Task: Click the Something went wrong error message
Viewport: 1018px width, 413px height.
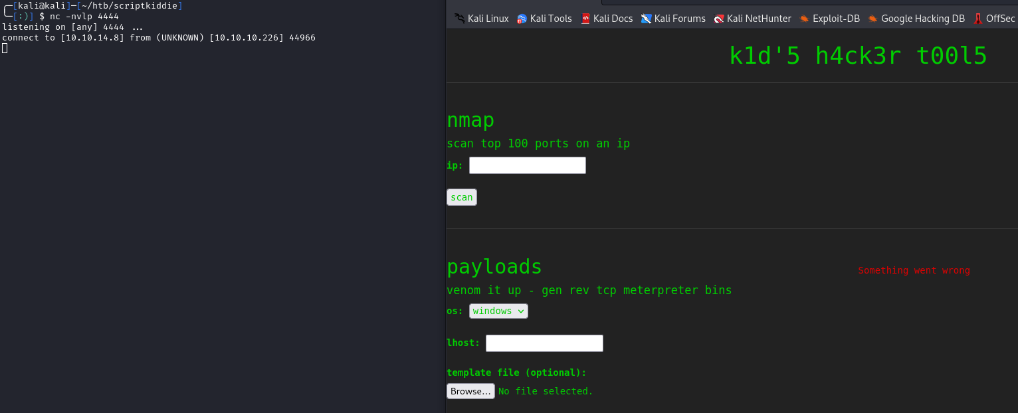Action: point(914,270)
